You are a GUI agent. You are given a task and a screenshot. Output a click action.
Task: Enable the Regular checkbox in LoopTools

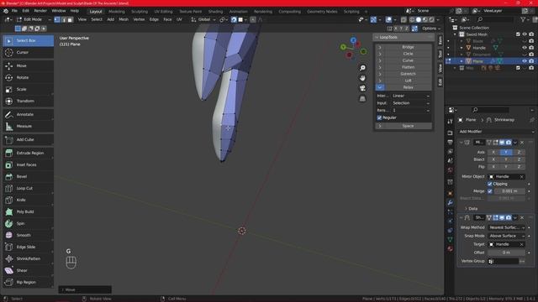click(x=379, y=117)
